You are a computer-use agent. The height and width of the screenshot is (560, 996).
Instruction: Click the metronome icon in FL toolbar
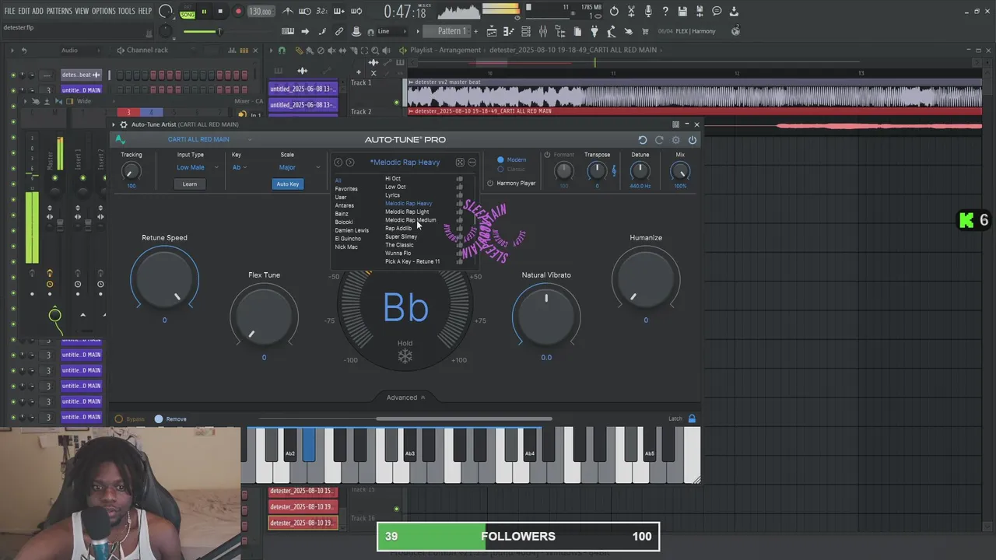[x=288, y=12]
